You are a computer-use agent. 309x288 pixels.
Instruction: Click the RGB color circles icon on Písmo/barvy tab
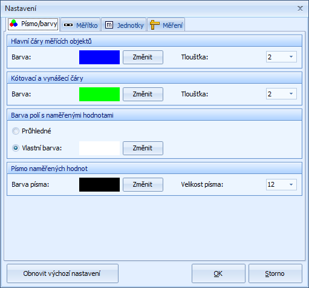tap(14, 23)
